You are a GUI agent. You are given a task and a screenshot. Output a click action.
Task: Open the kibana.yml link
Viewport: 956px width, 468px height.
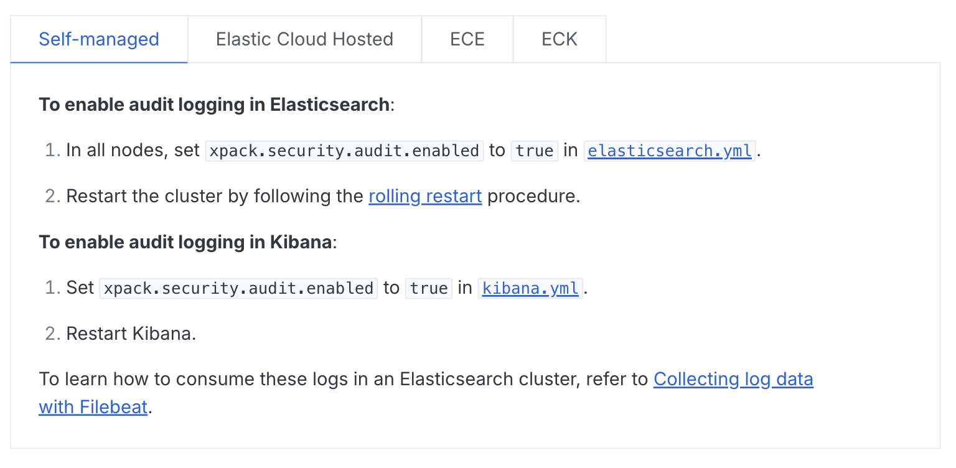click(530, 289)
